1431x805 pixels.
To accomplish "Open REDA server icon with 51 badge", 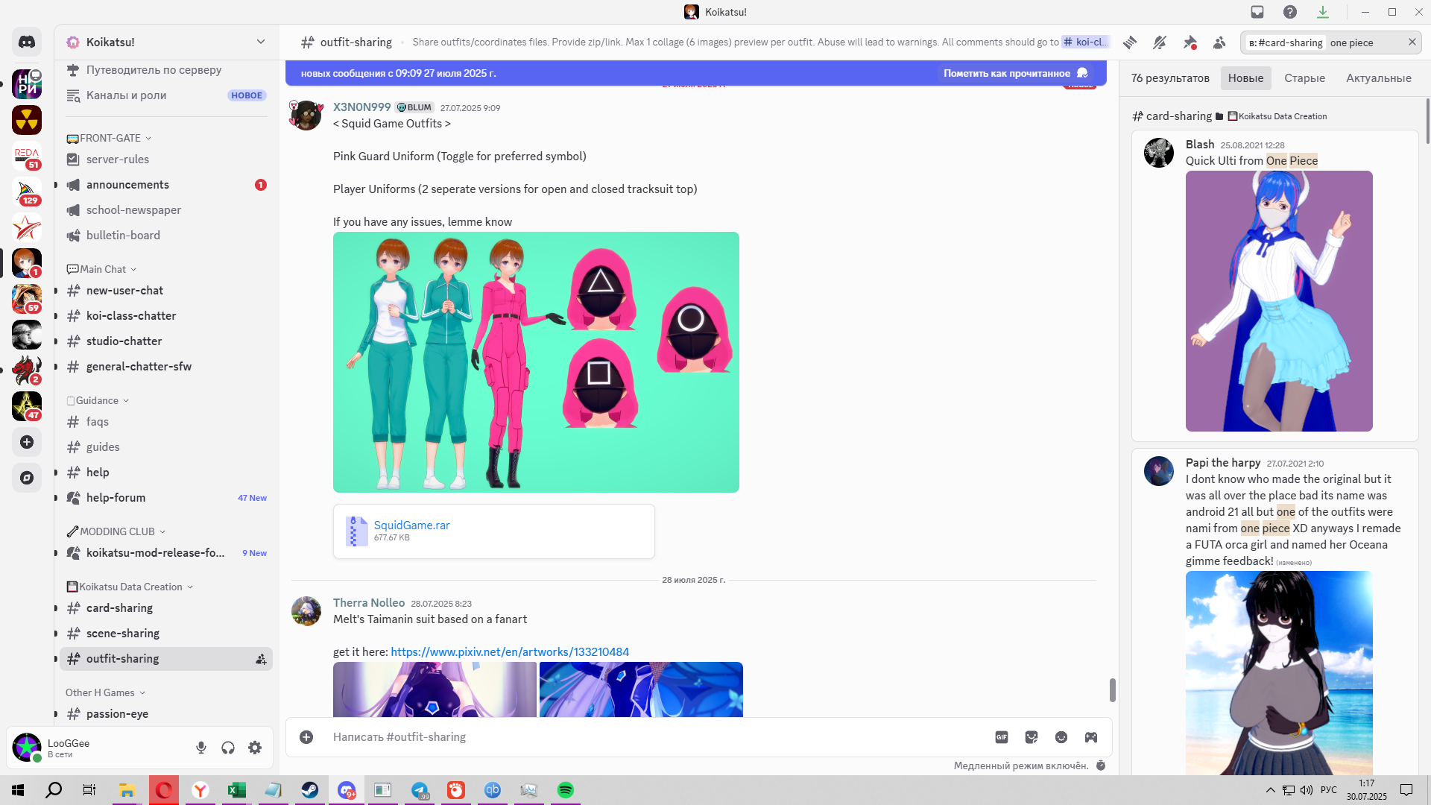I will tap(27, 156).
